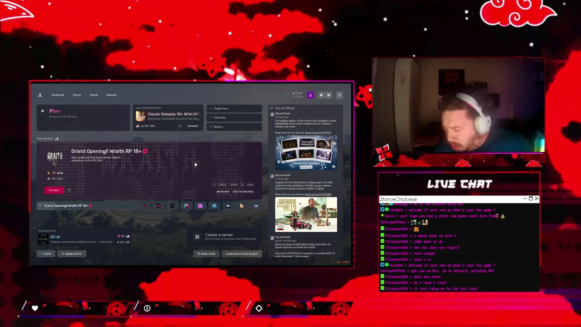Click the GT-AI server avatar

click(43, 239)
